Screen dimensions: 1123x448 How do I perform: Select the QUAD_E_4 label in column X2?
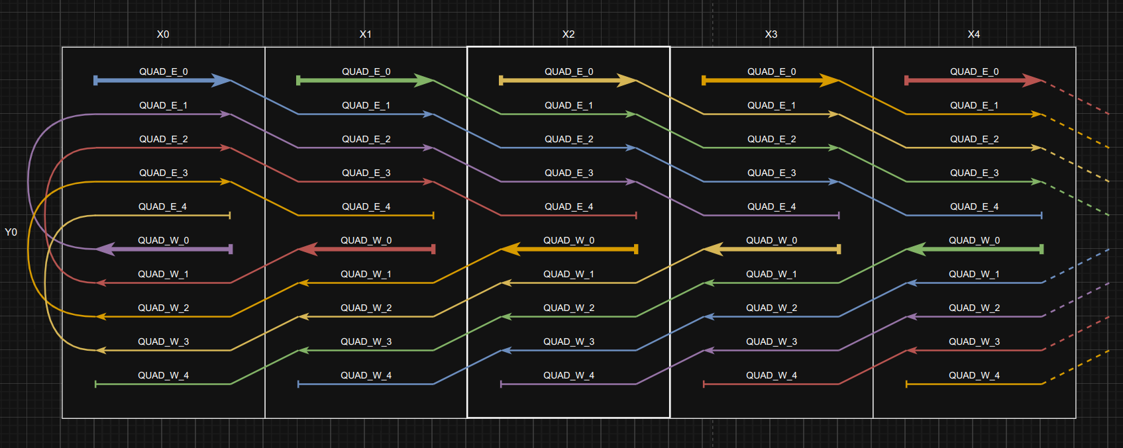(x=568, y=206)
